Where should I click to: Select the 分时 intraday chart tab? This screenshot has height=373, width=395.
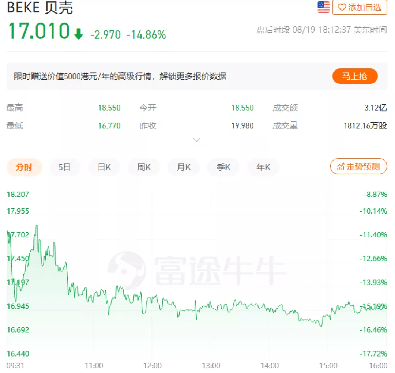click(24, 167)
